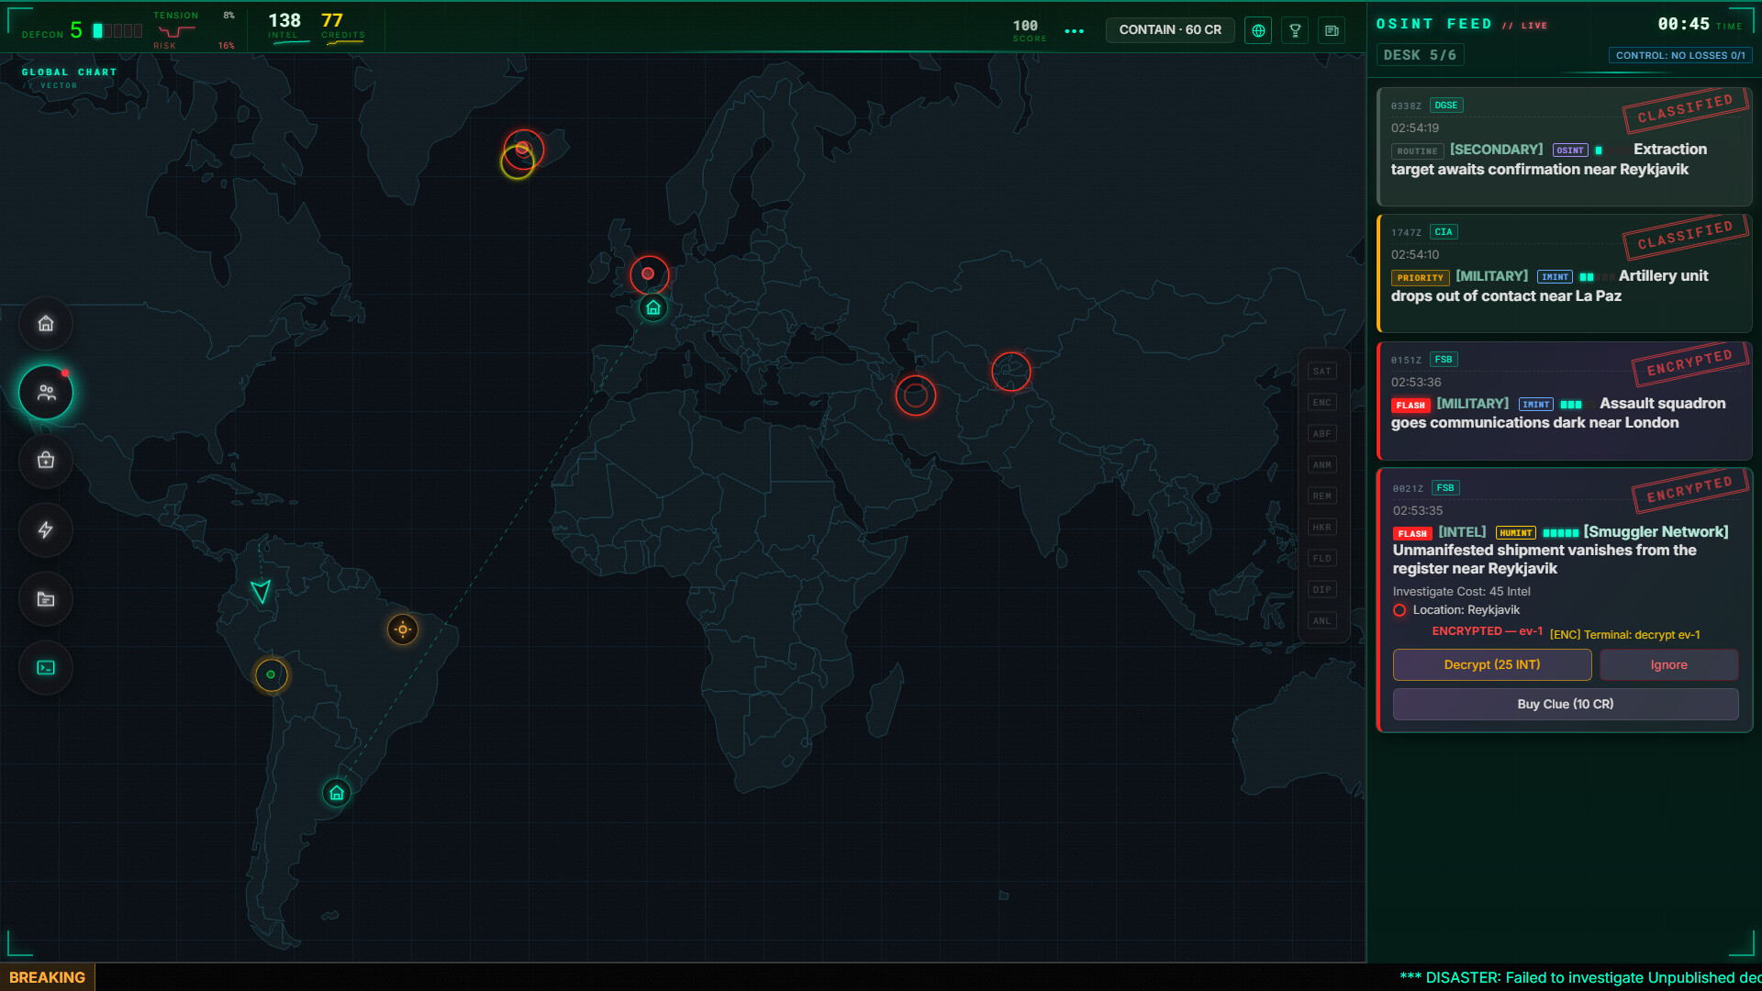
Task: Open the agents panel sidebar icon
Action: [46, 393]
